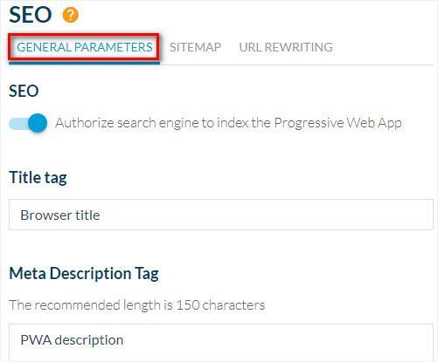
Task: Click the 'Browser title' placeholder text
Action: [x=60, y=215]
